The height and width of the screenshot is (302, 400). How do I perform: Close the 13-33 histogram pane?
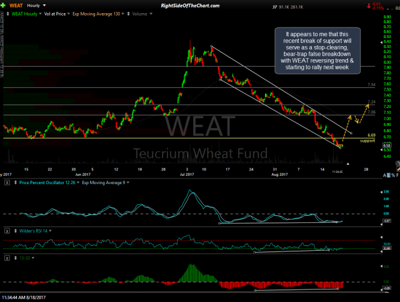pos(7,258)
